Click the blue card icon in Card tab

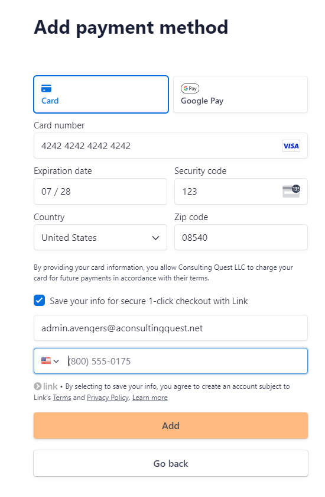pos(46,88)
